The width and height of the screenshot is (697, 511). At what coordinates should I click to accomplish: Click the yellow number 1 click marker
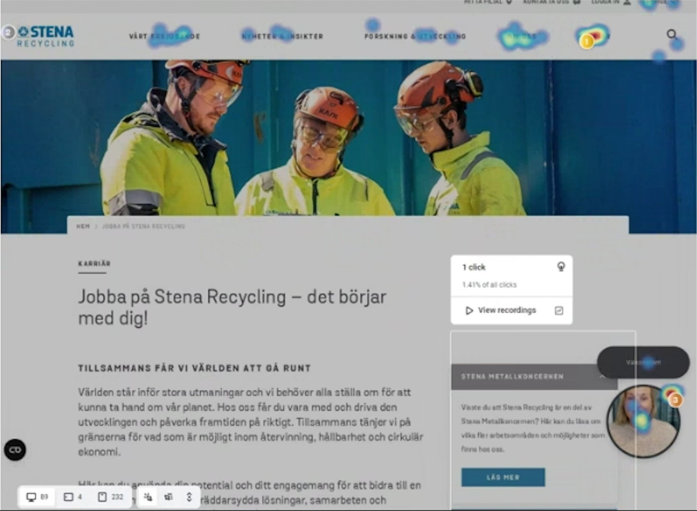coord(586,41)
